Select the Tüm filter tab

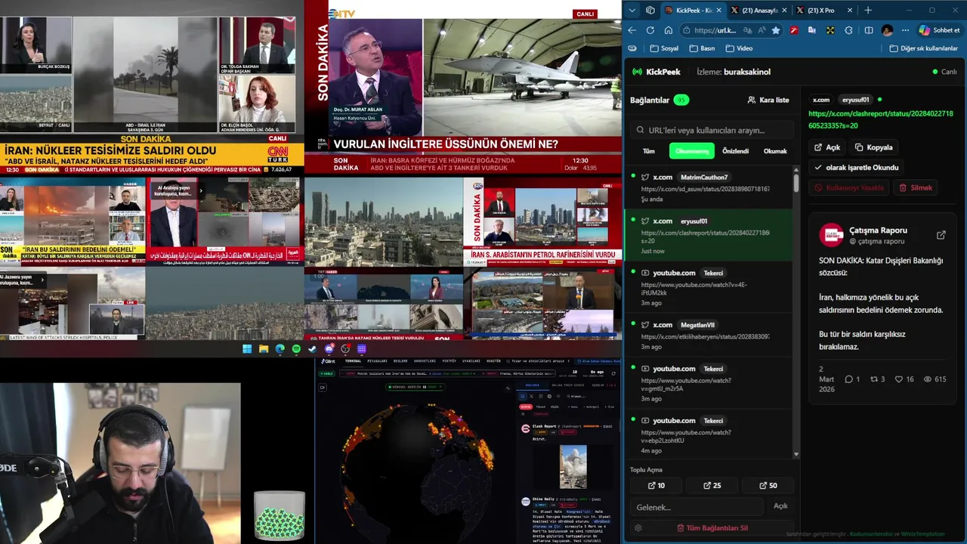click(x=648, y=151)
